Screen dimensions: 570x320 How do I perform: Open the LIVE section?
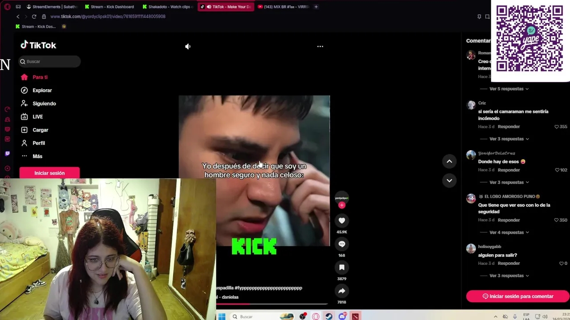click(x=32, y=117)
